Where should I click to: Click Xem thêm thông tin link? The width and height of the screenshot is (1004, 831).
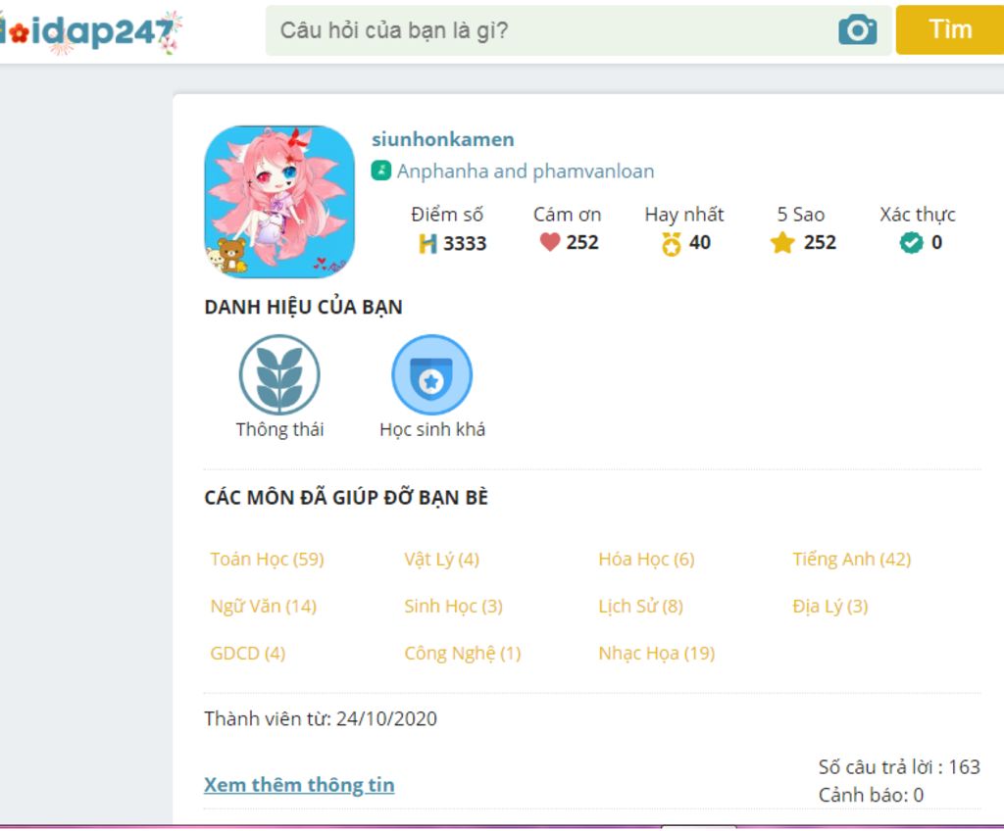299,785
